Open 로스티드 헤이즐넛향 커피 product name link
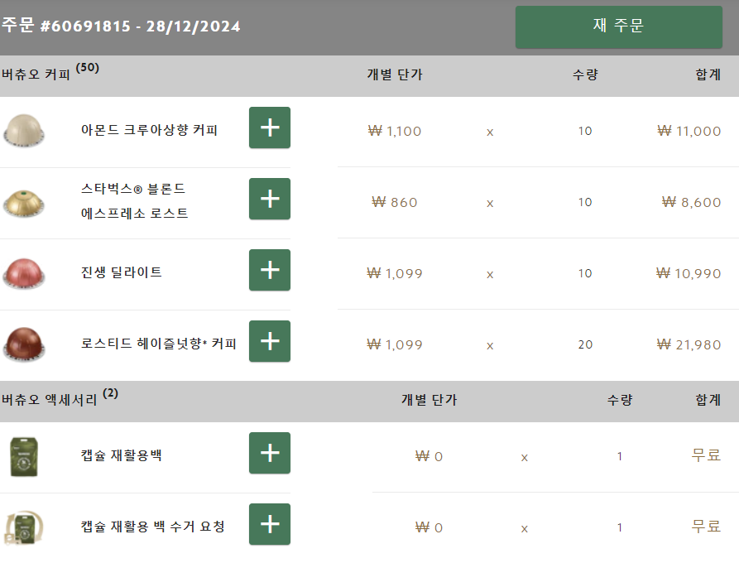Viewport: 739px width, 563px height. [x=159, y=344]
